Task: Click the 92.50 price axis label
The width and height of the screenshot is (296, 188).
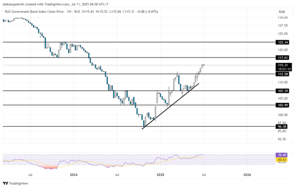Action: click(x=283, y=139)
